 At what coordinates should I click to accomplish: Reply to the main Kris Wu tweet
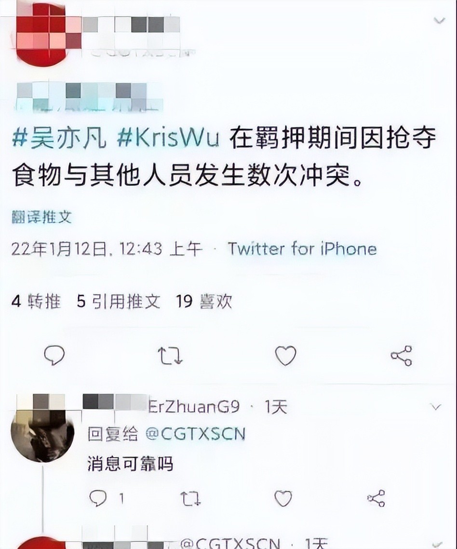point(54,355)
